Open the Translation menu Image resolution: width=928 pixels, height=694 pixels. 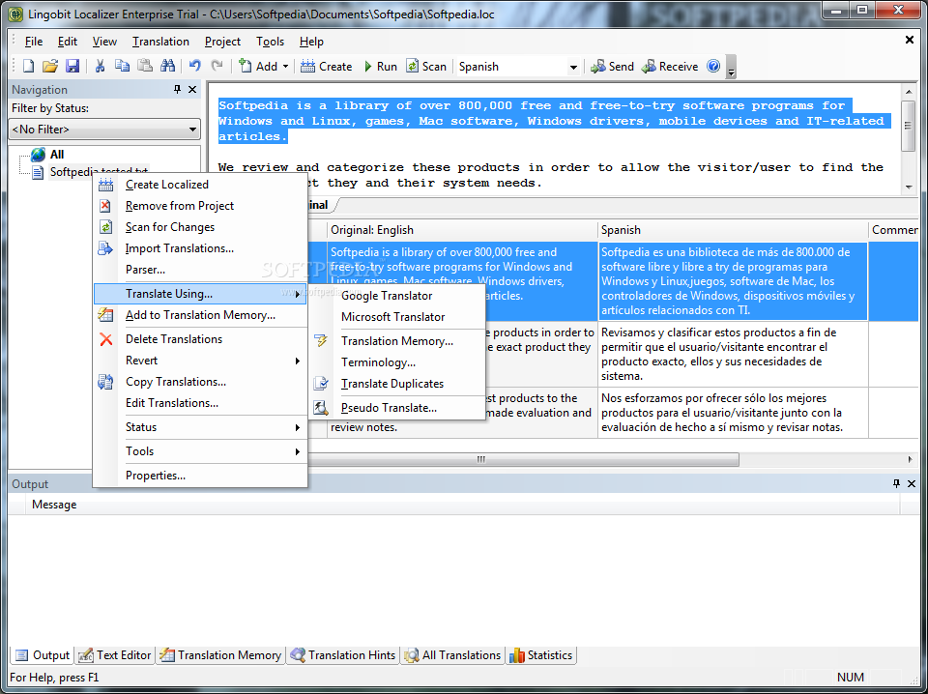[160, 42]
